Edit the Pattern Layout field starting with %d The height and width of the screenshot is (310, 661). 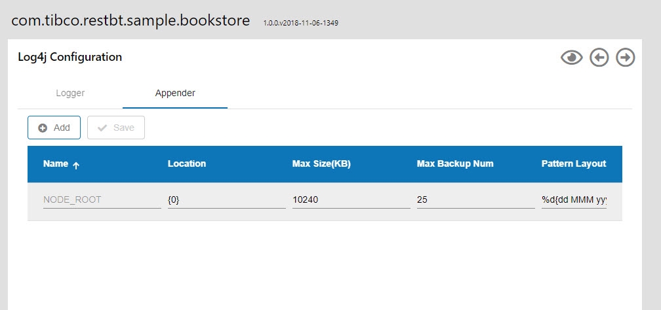click(x=574, y=200)
